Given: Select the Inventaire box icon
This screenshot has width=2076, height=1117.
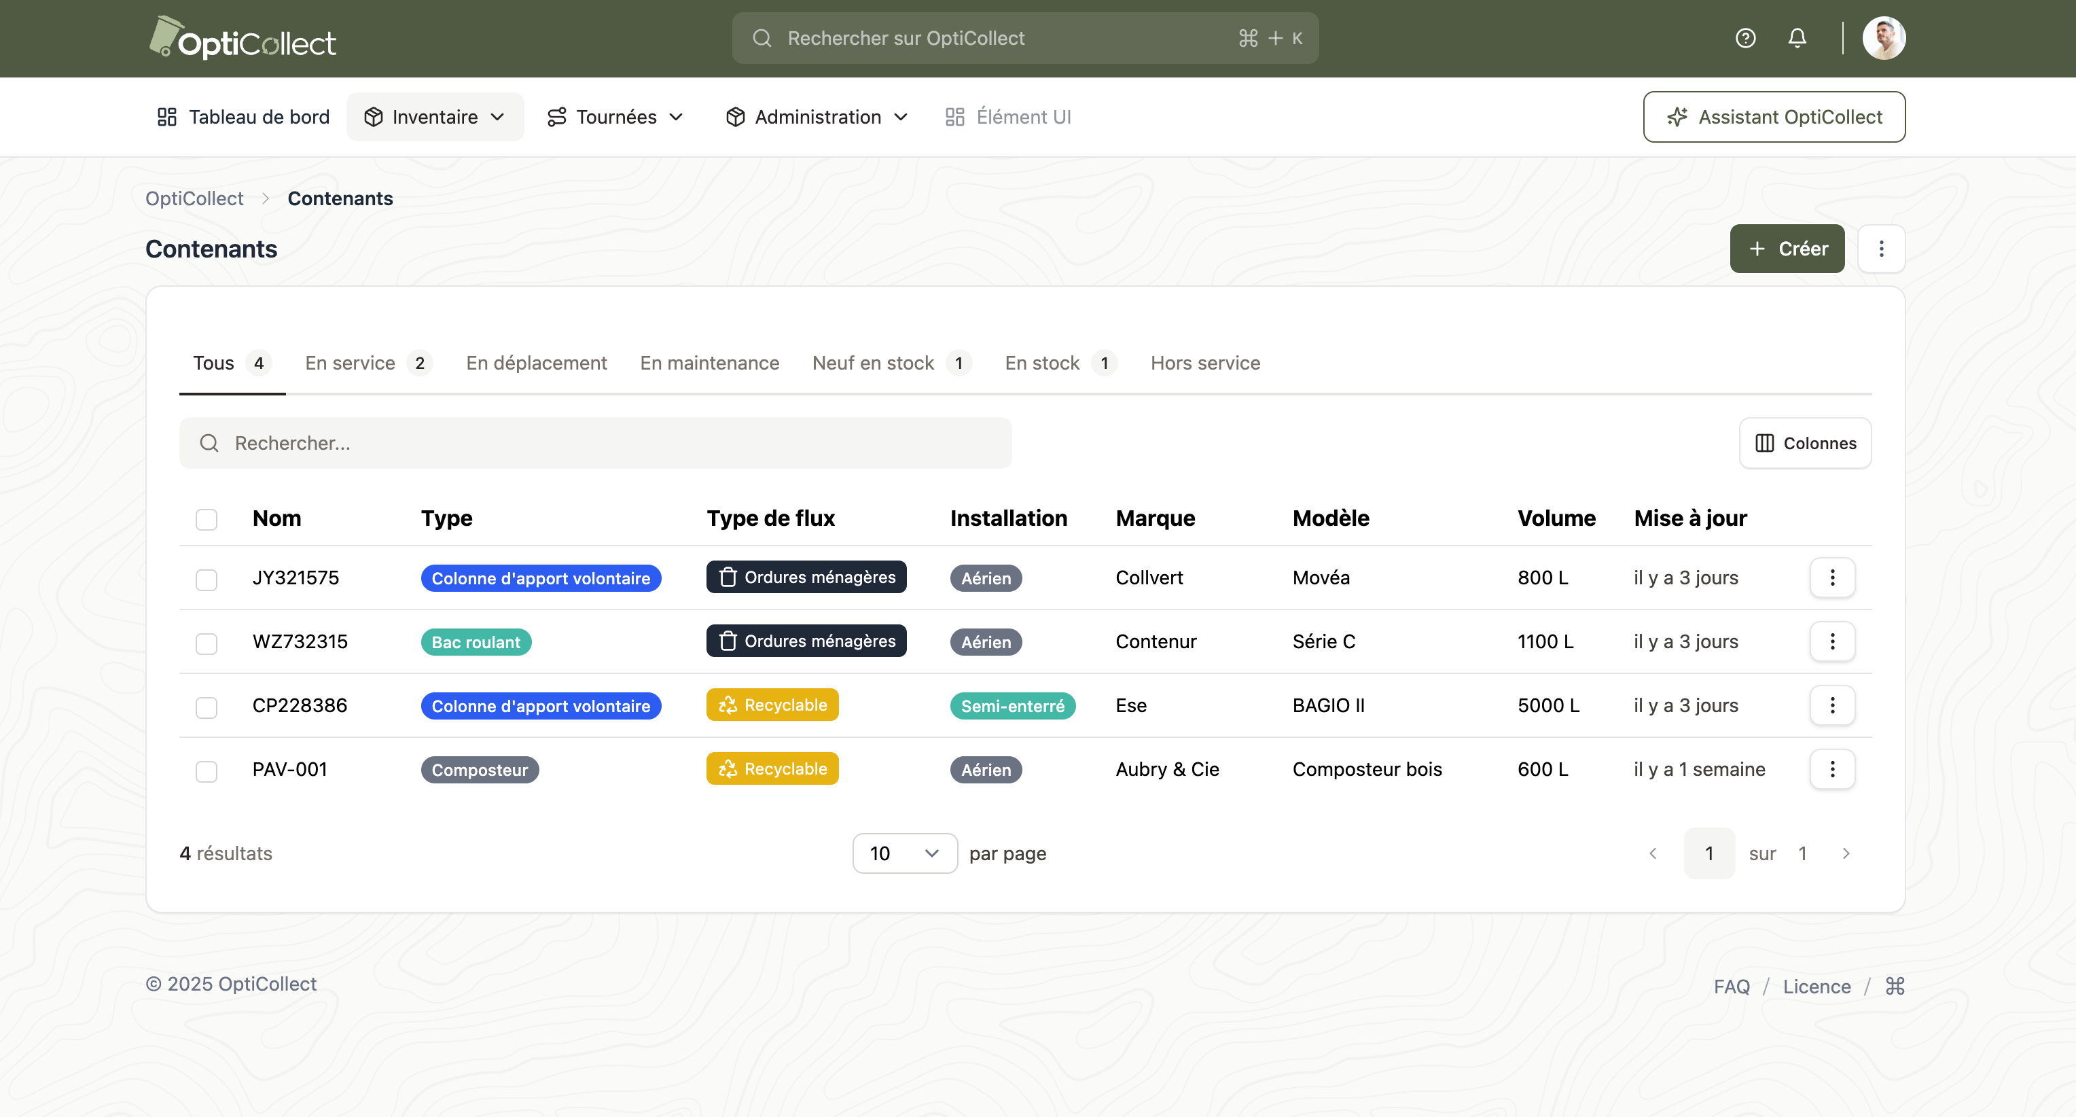Looking at the screenshot, I should tap(374, 117).
